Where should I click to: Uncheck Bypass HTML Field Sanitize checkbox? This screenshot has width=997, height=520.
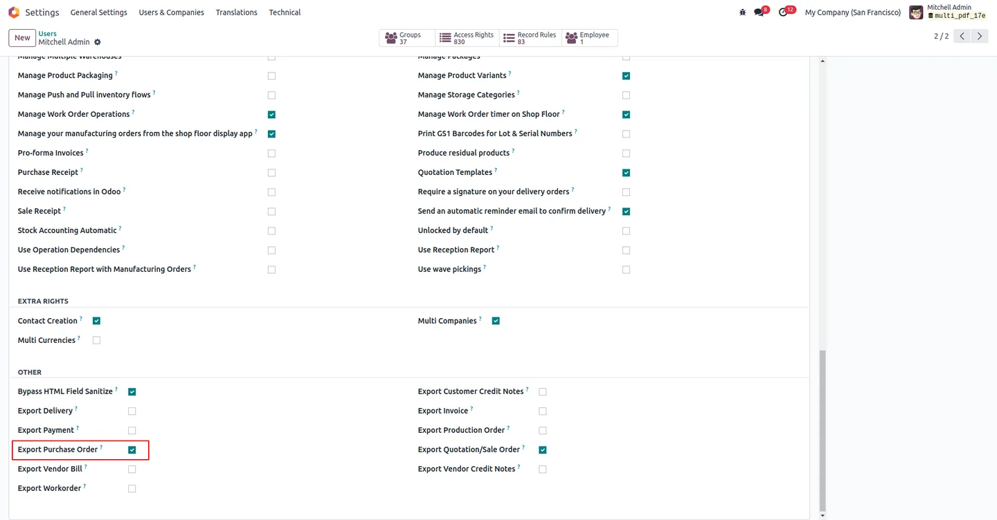coord(132,392)
